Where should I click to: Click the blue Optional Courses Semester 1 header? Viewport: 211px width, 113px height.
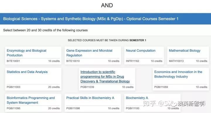pos(105,19)
